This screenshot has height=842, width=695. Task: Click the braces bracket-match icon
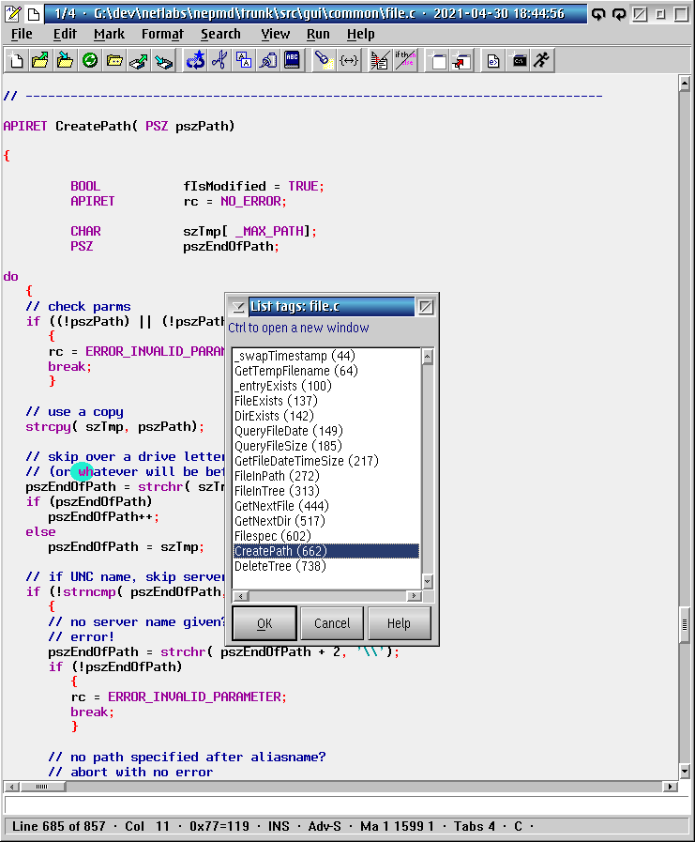coord(349,60)
